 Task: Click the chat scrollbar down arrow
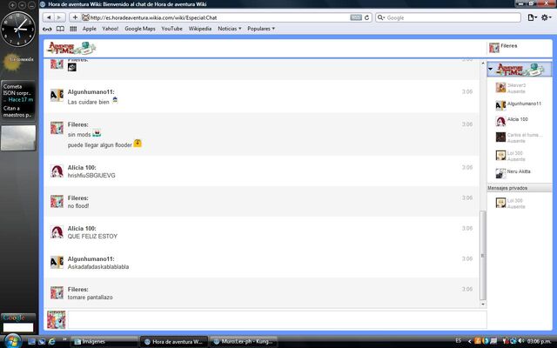click(x=483, y=304)
